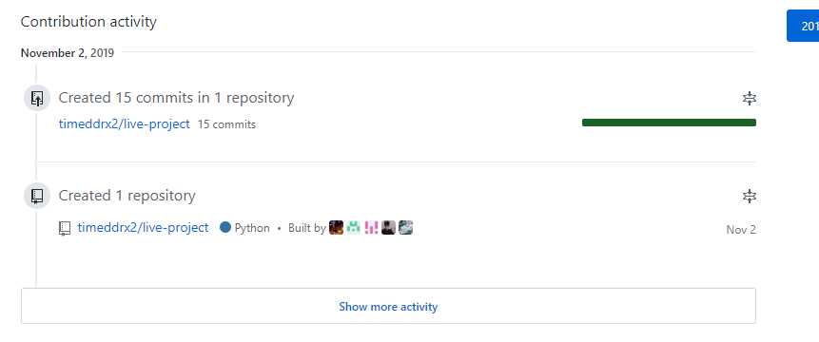Viewport: 819px width, 342px height.
Task: Open the green identicon contributor avatar
Action: tap(354, 227)
